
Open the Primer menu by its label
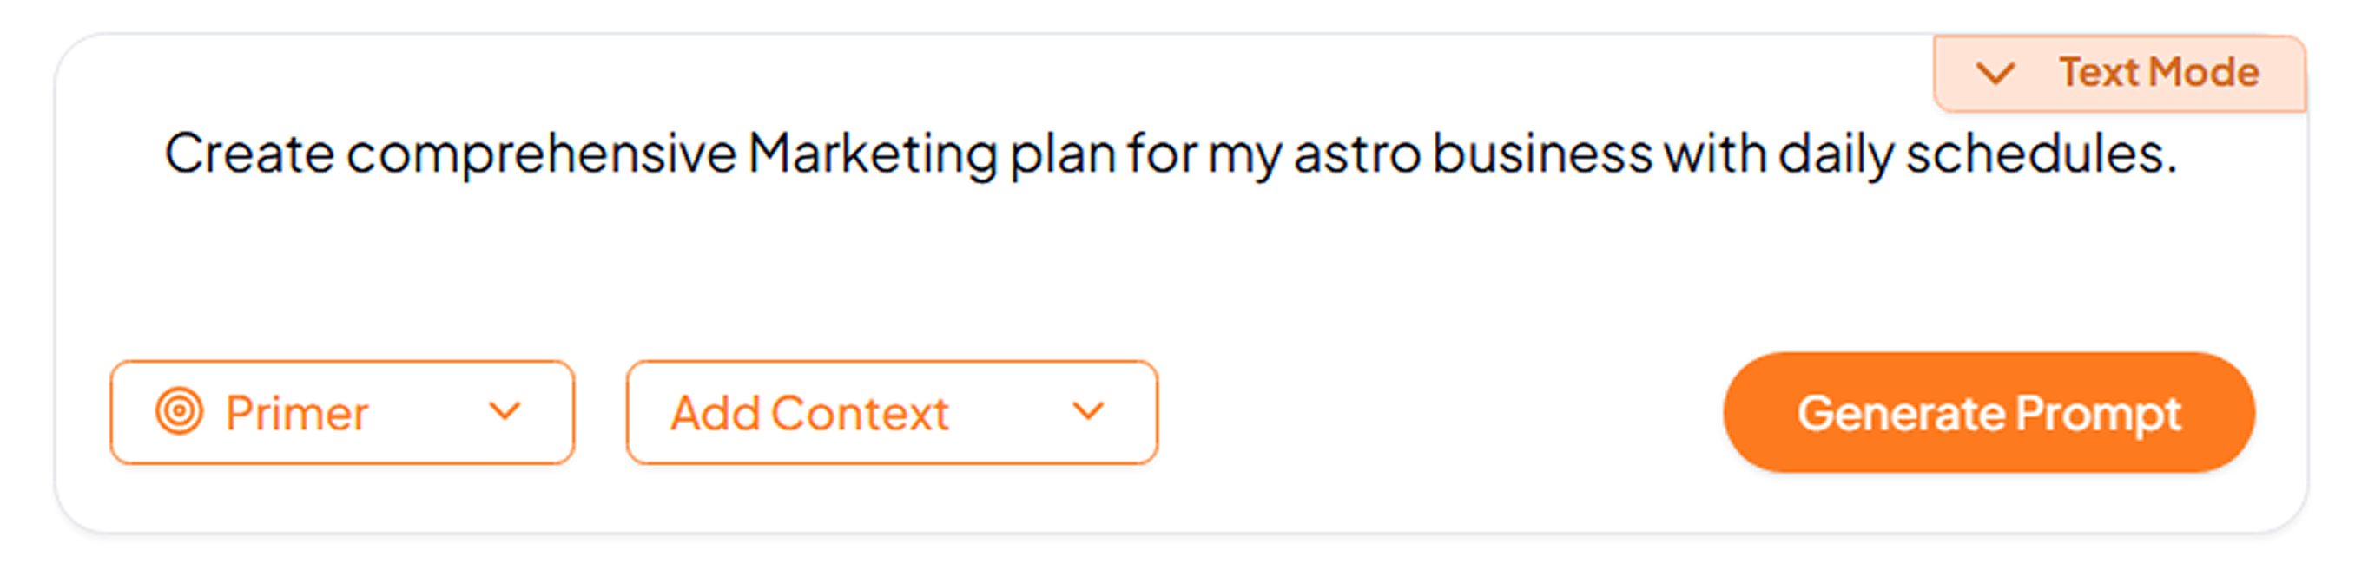[x=297, y=413]
